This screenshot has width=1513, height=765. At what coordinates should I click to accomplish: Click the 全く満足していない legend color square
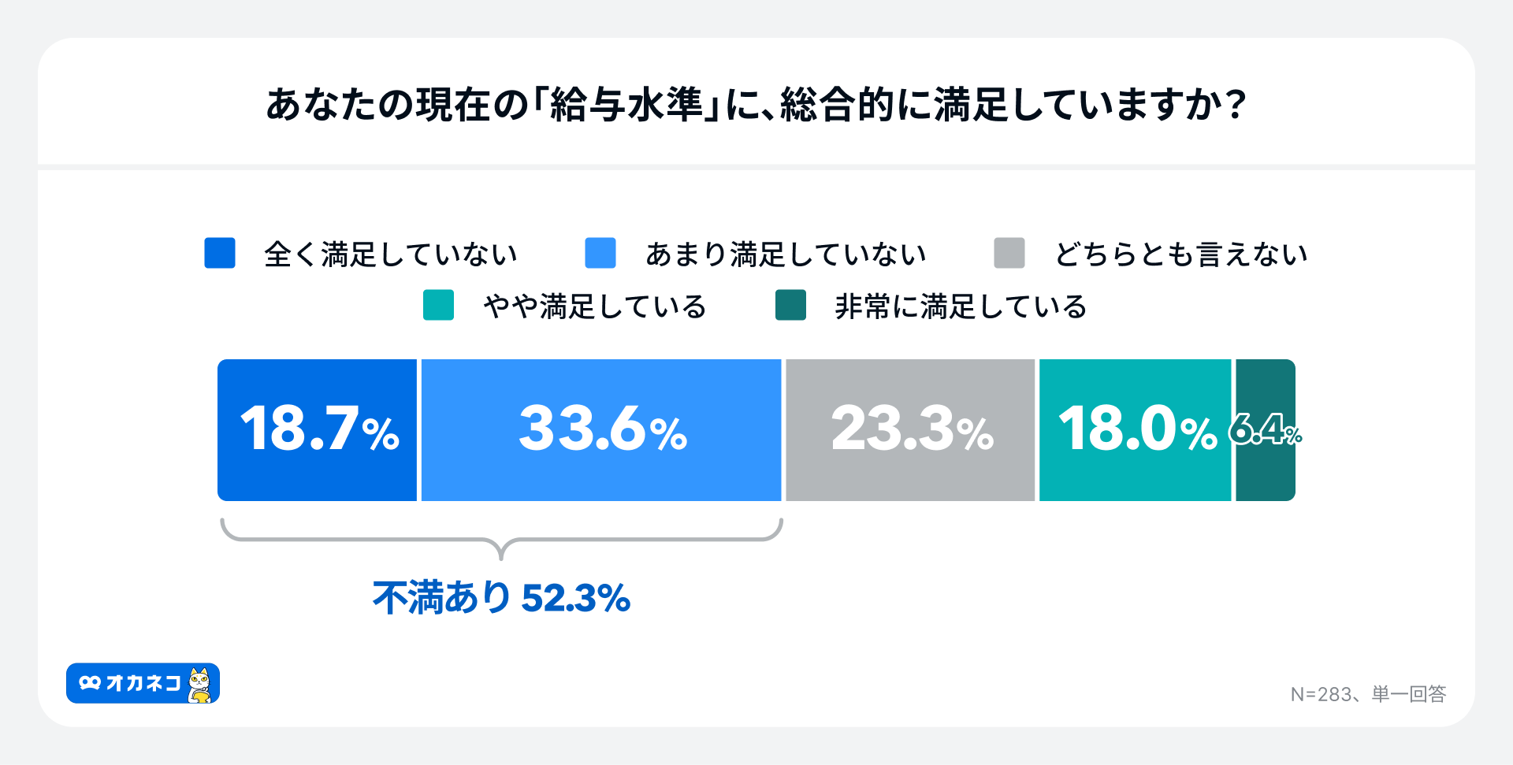pyautogui.click(x=220, y=253)
